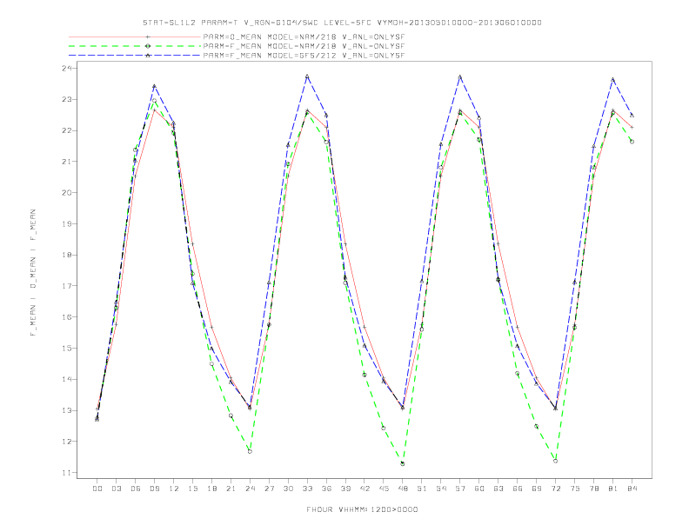
Task: Click the chart title beginning STAT=SL1L2
Action: tap(342, 23)
